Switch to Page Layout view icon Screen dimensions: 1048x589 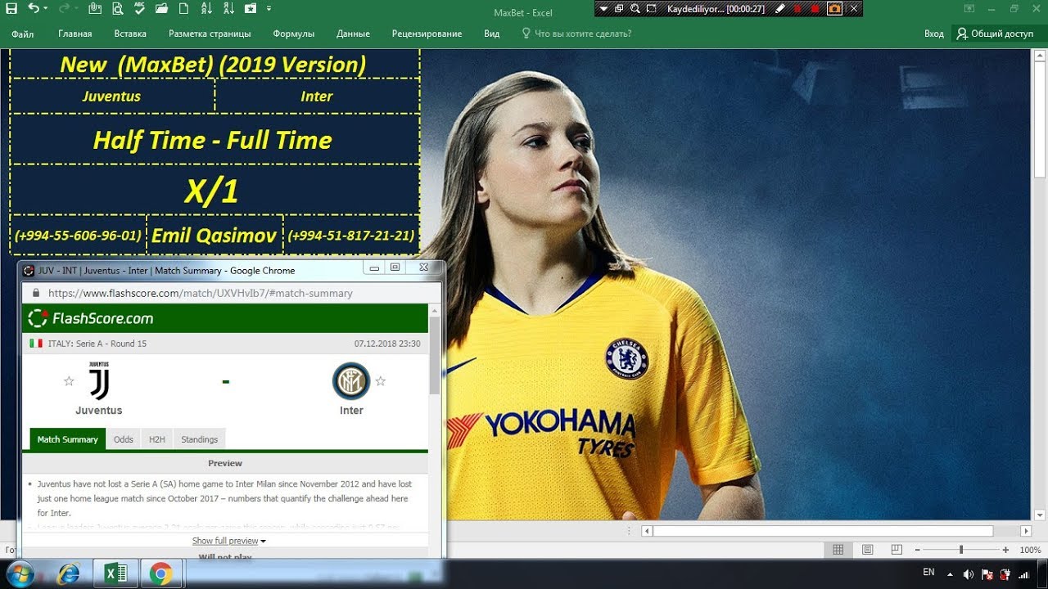point(868,551)
